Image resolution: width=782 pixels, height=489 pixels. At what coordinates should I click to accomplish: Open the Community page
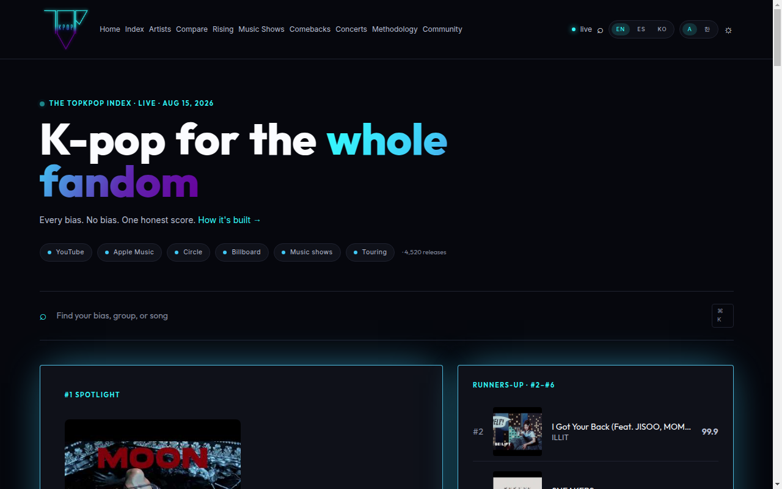click(x=442, y=29)
